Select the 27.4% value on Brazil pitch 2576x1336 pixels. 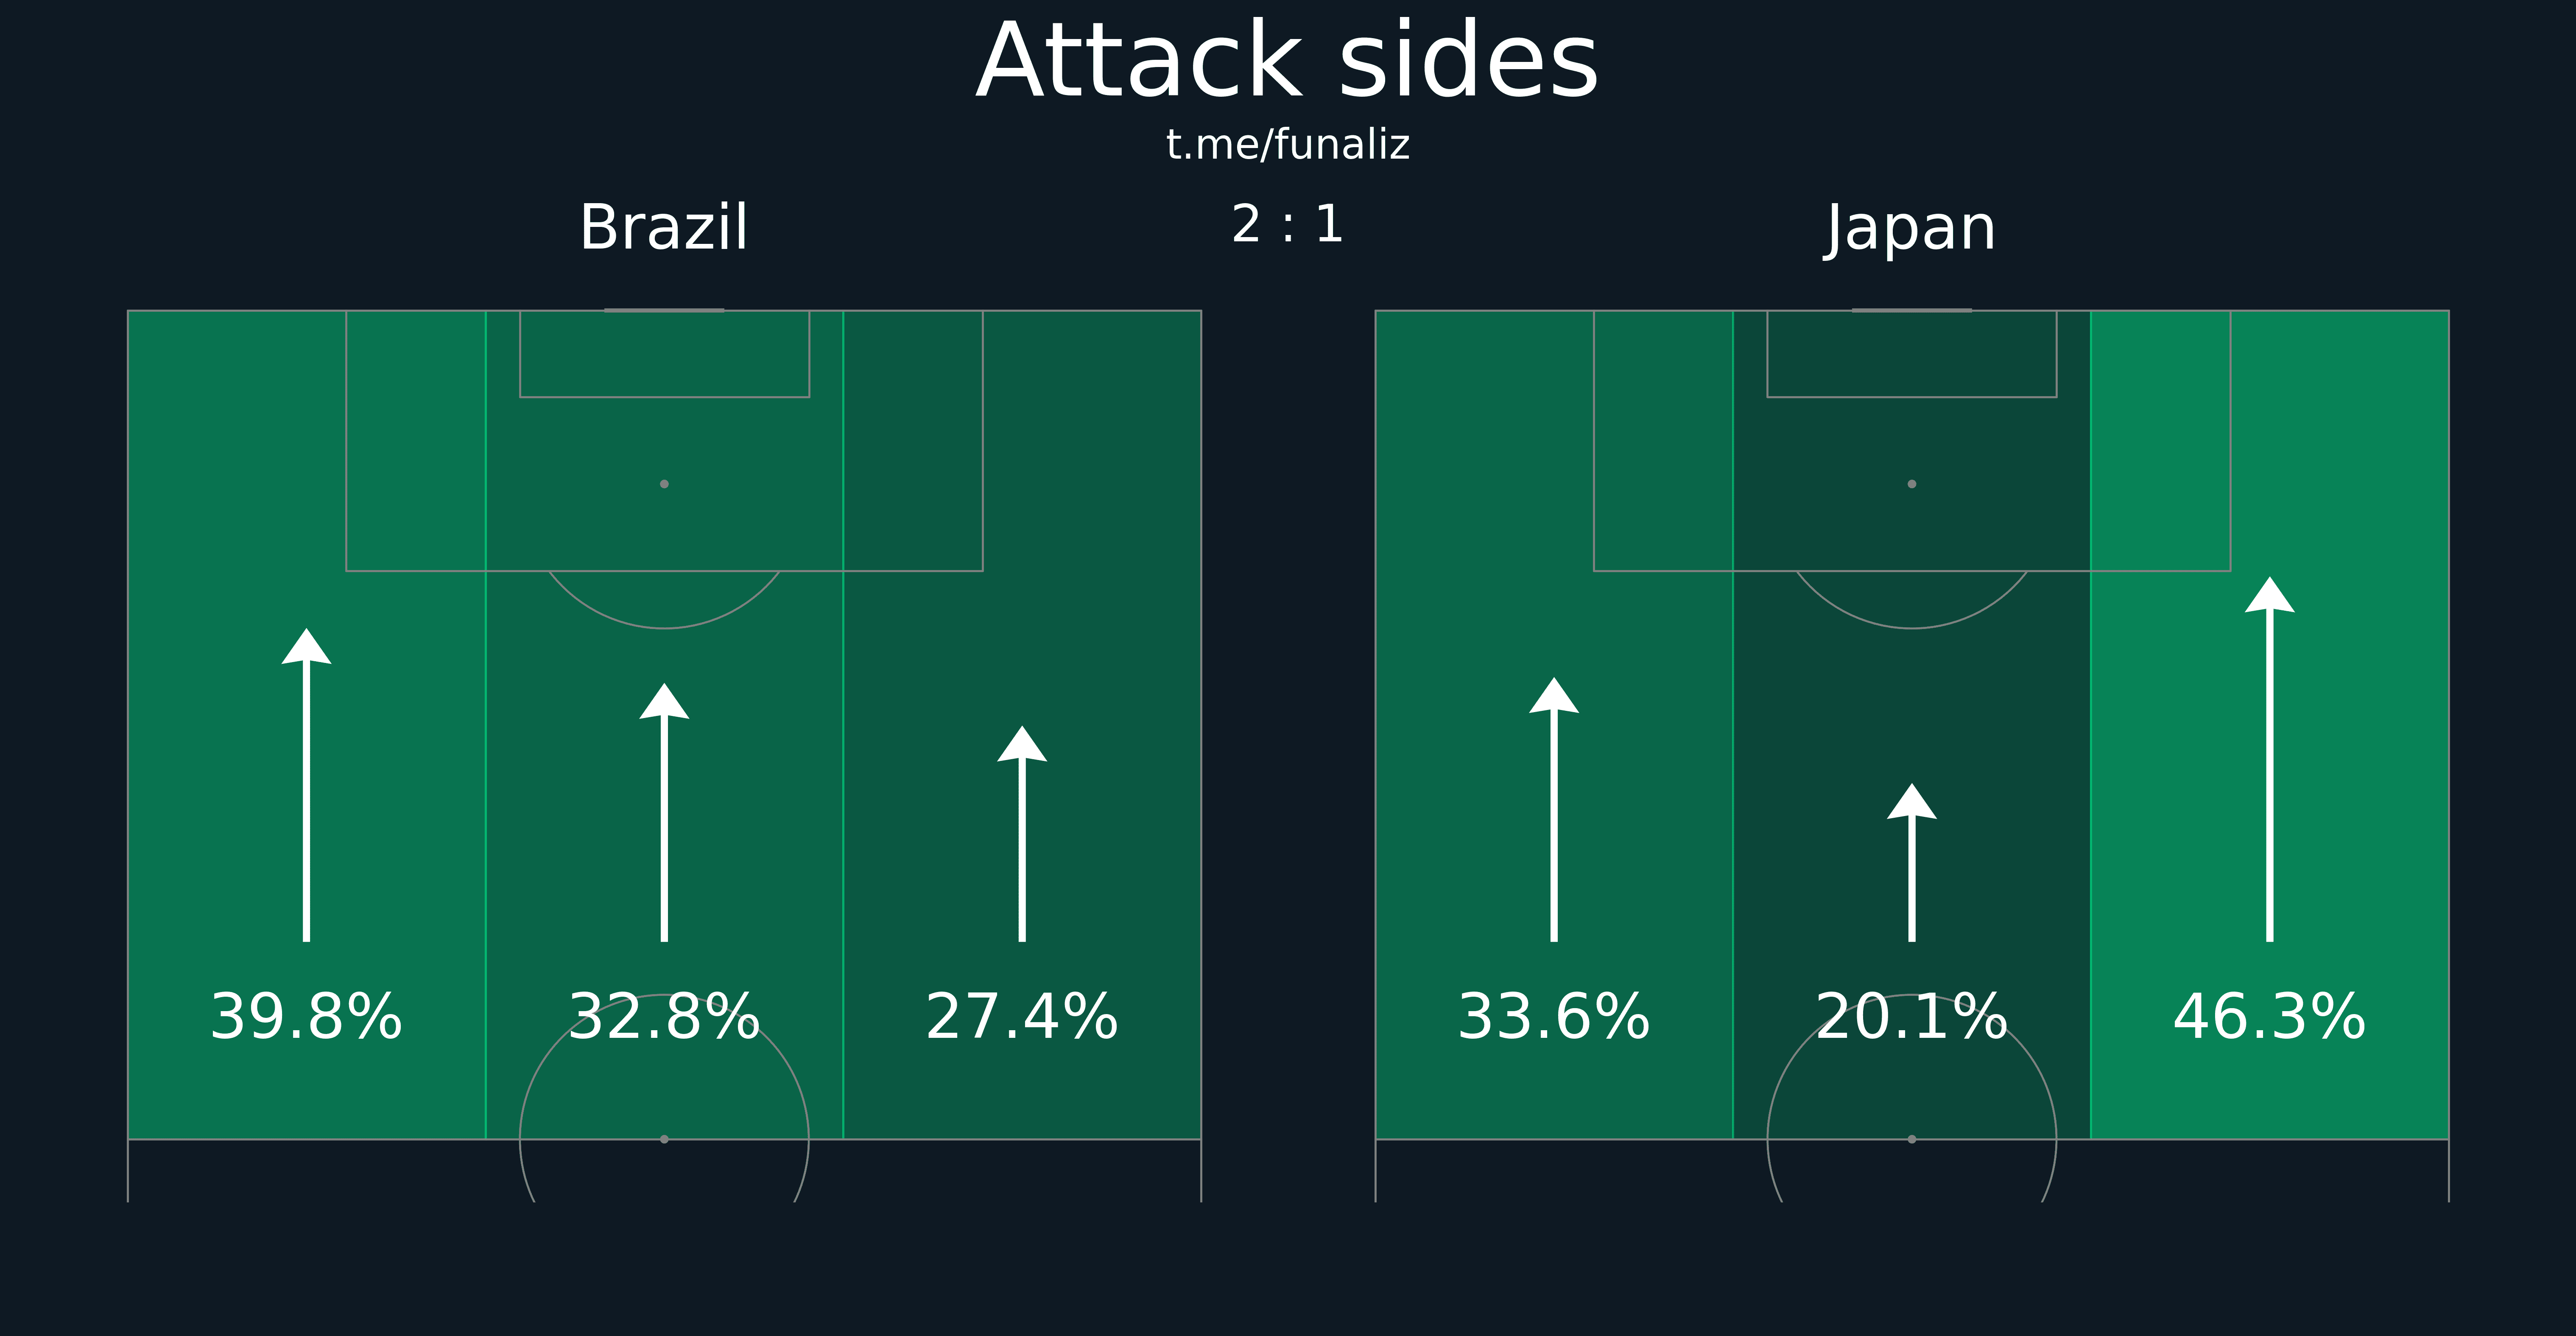(1022, 1017)
